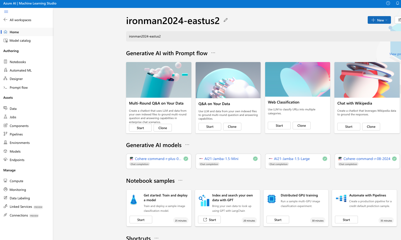Click the Notebooks icon in sidebar
Image resolution: width=401 pixels, height=240 pixels.
pyautogui.click(x=6, y=62)
